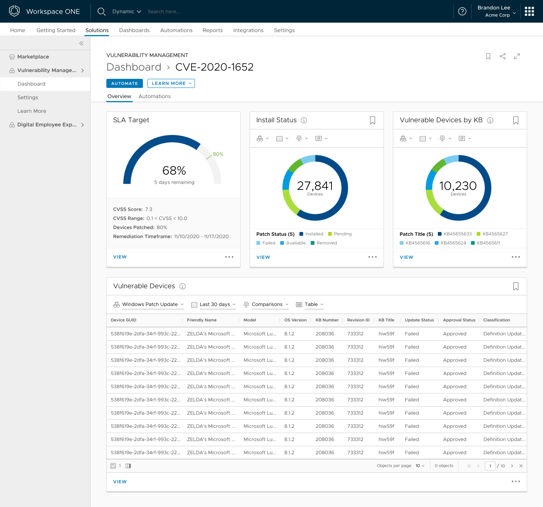Screen dimensions: 543x507
Task: Click info icon next to Install Status
Action: [304, 120]
